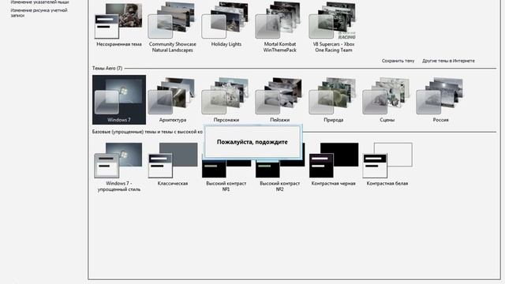Select the Windows 7 Aero theme
This screenshot has width=505, height=284.
[119, 100]
